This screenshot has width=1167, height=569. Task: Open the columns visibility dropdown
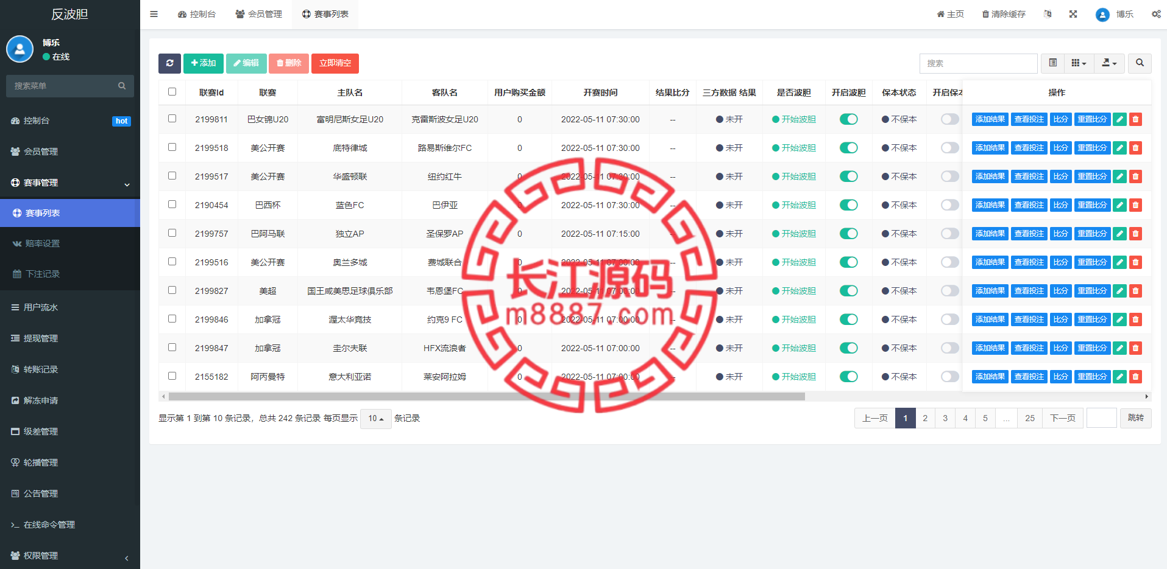(x=1079, y=63)
